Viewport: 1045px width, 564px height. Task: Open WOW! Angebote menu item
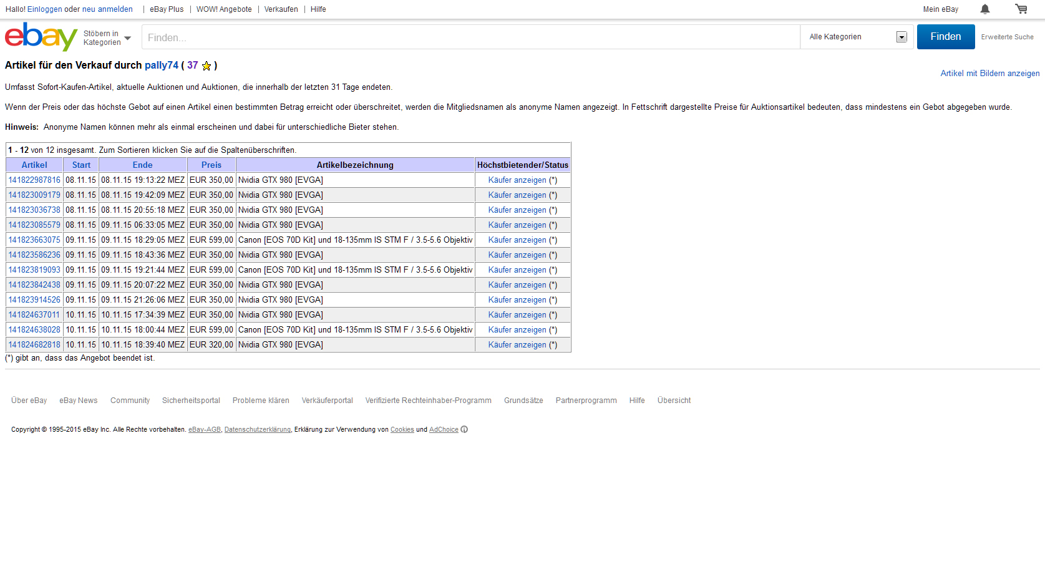224,9
